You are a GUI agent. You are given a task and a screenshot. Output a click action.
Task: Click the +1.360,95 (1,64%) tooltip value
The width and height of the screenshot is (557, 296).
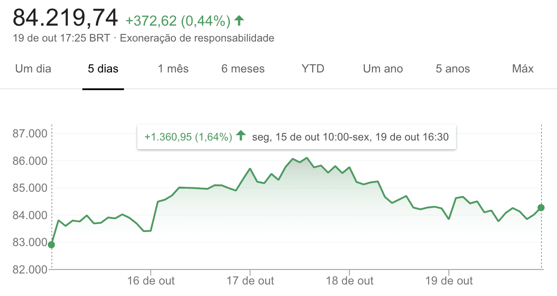(188, 137)
